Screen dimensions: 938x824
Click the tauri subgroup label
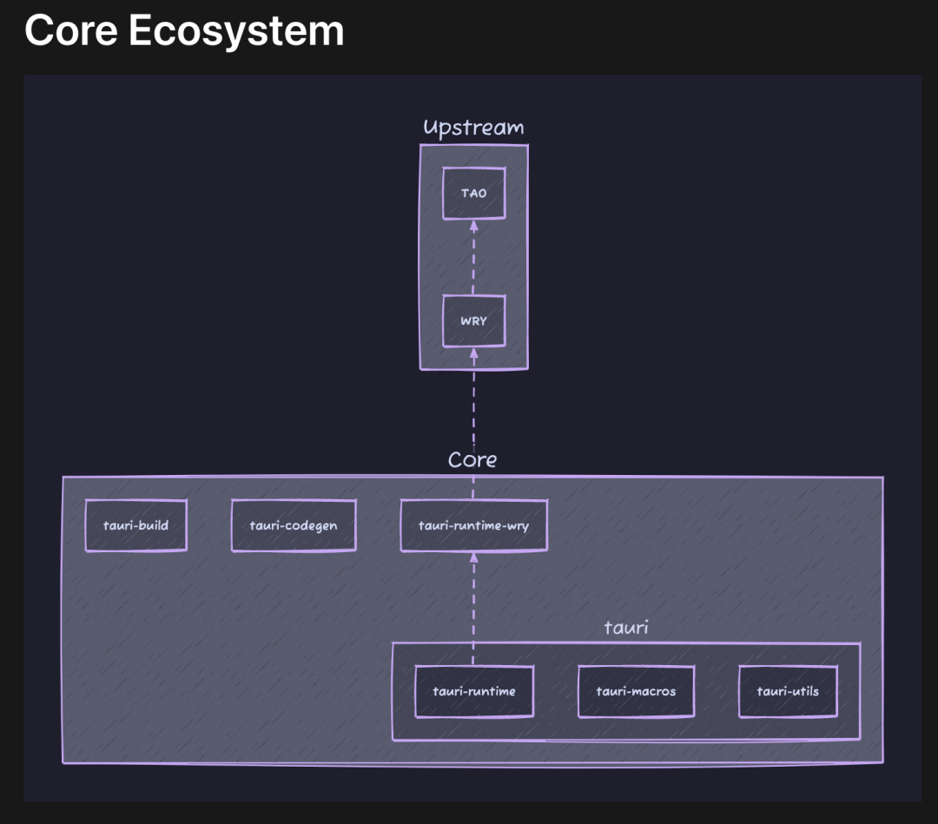tap(625, 627)
